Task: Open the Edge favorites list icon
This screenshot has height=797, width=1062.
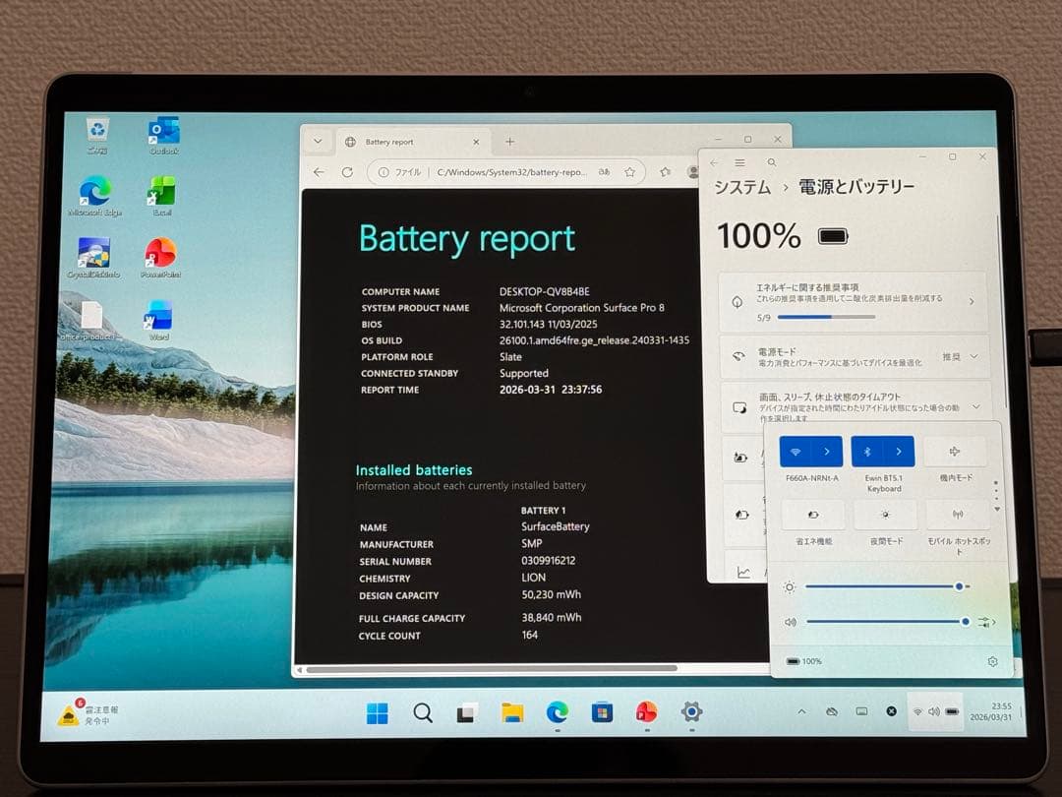Action: point(665,172)
